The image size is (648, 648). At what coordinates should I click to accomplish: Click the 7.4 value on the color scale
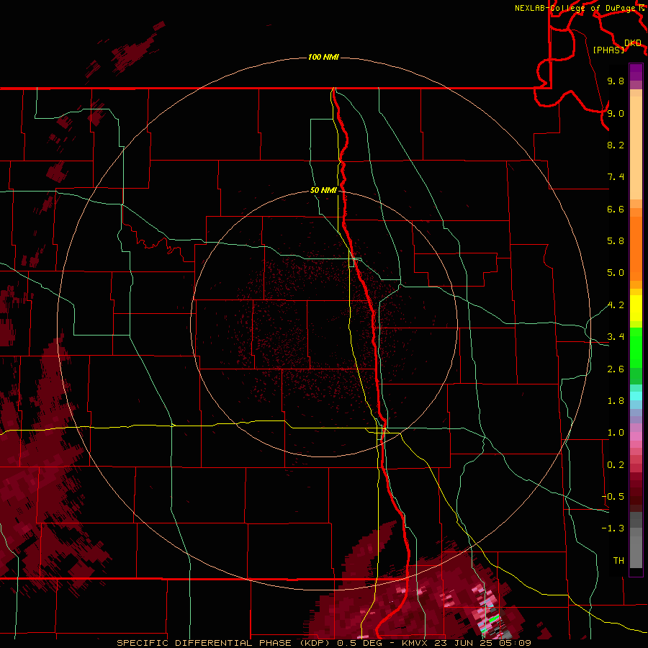click(616, 177)
